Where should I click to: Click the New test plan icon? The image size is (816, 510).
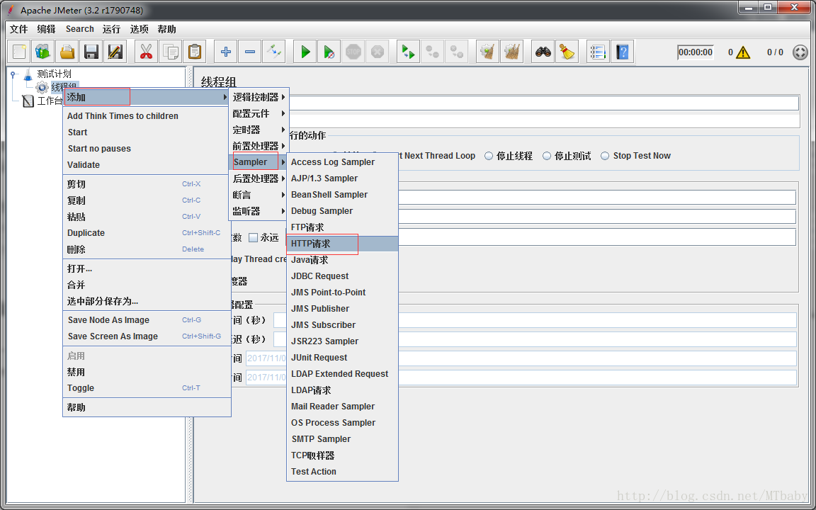(x=20, y=52)
